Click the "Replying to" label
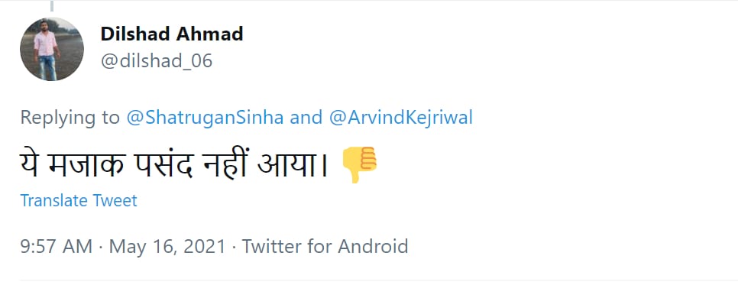Image resolution: width=738 pixels, height=282 pixels. [x=70, y=118]
